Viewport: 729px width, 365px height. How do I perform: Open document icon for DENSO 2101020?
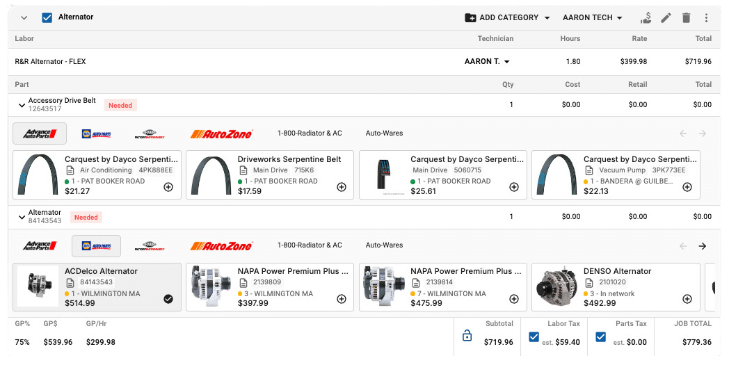[x=589, y=283]
